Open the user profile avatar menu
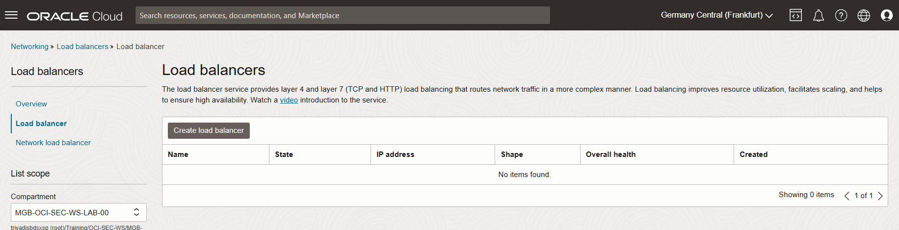The image size is (899, 230). [x=887, y=16]
